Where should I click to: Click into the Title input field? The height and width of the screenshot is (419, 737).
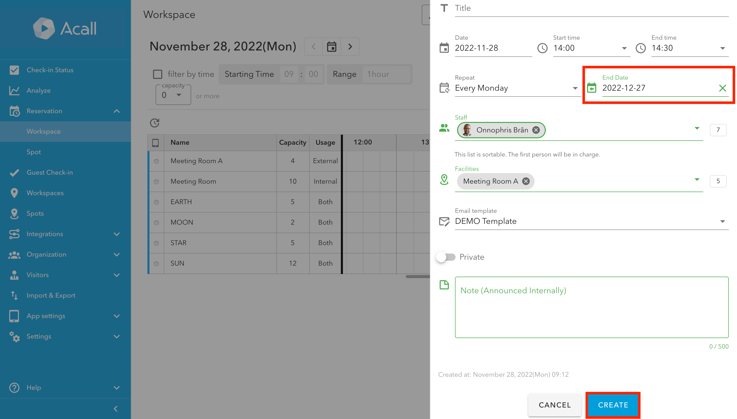point(591,9)
